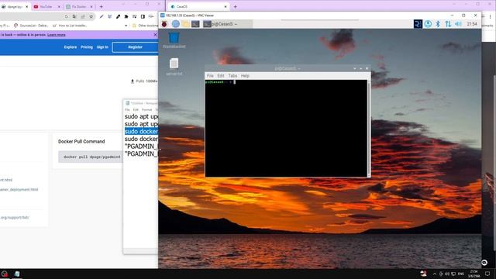Open a new tab in the left browser
The width and height of the screenshot is (496, 279).
102,6
